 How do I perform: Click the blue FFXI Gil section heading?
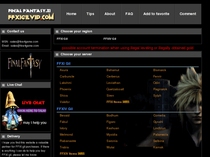[x=64, y=64]
